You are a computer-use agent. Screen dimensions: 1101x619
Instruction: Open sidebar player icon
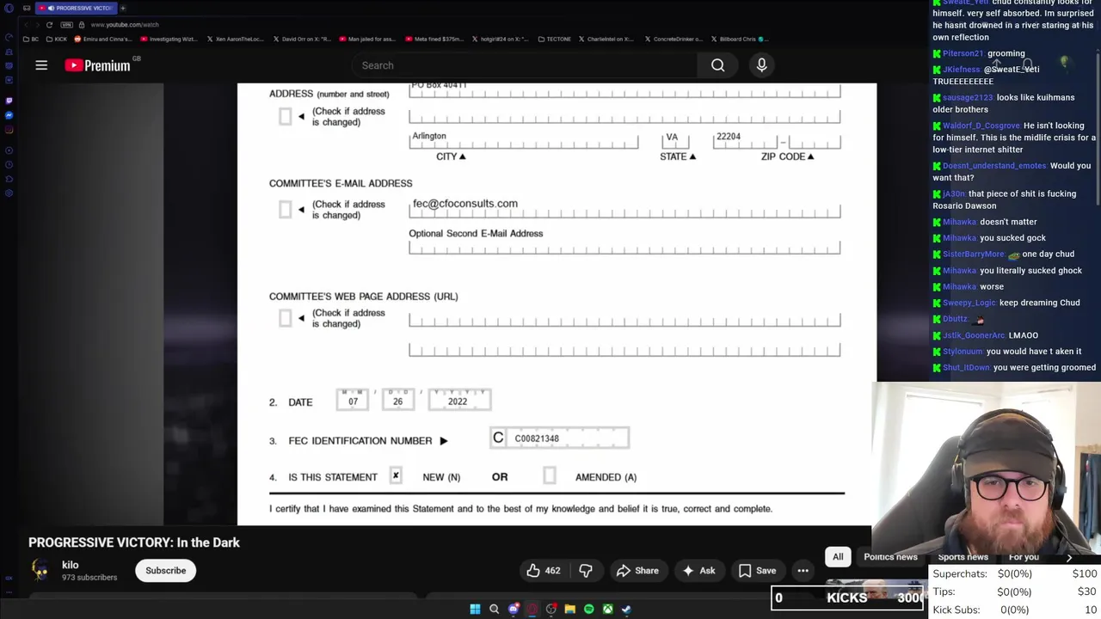tap(9, 150)
